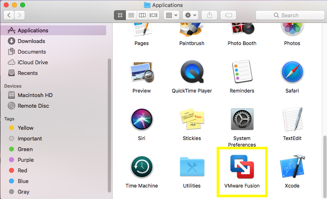The width and height of the screenshot is (327, 199).
Task: Select Applications in the sidebar
Action: coord(53,30)
